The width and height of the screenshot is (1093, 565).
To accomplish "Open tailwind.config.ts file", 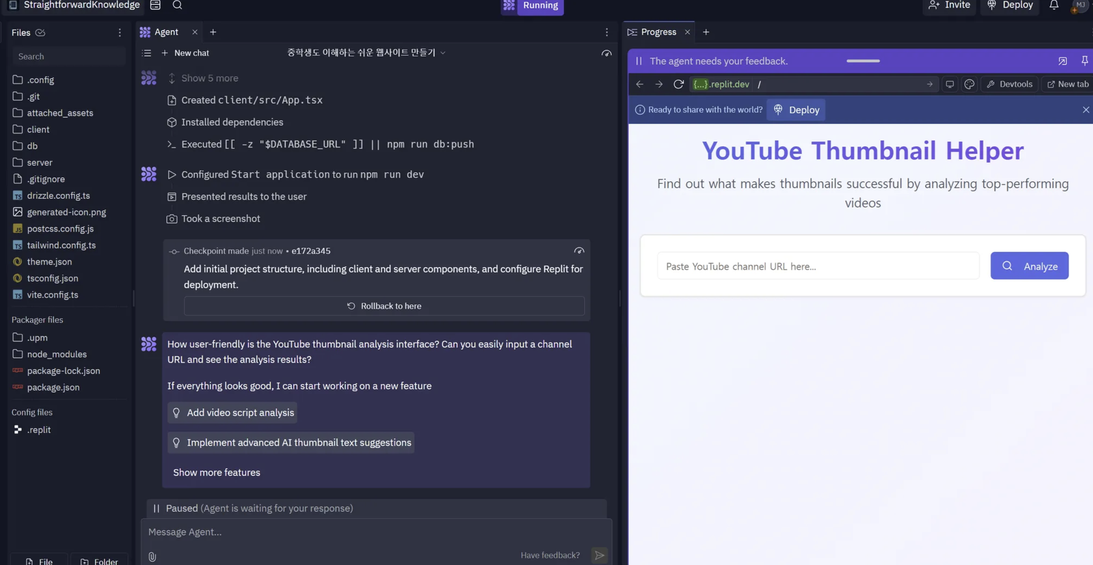I will tap(54, 245).
